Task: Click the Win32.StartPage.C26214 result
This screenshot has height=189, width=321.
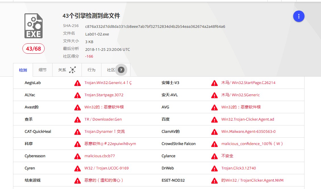Action: (248, 83)
